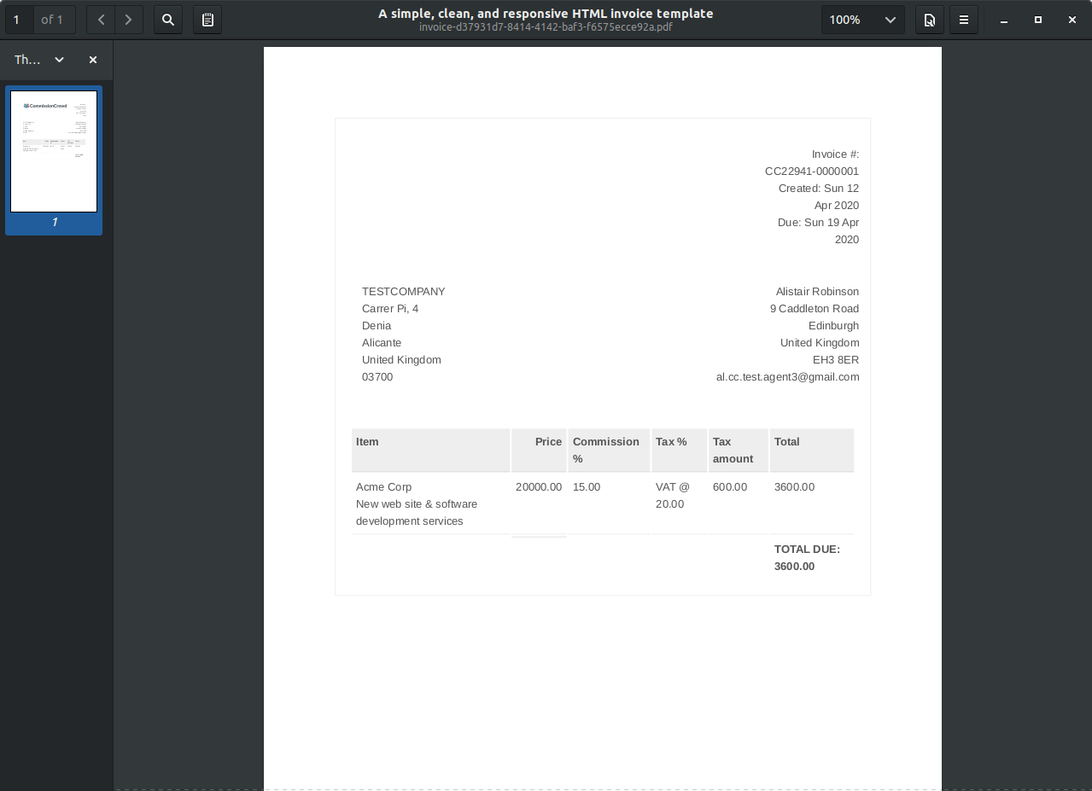
Task: Close the thumbnails side pane
Action: click(93, 60)
